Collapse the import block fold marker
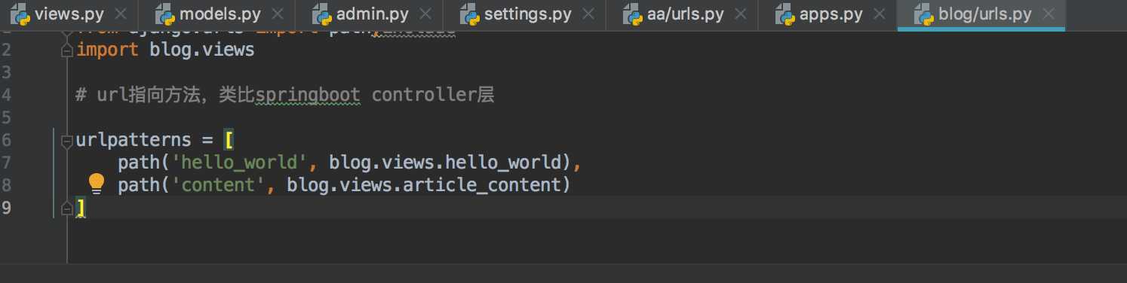The width and height of the screenshot is (1127, 283). [x=66, y=50]
